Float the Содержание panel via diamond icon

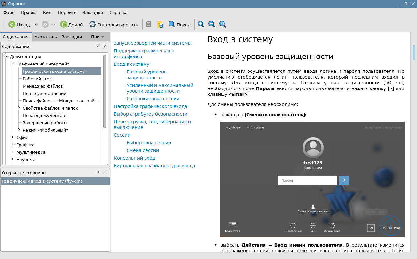[x=98, y=46]
